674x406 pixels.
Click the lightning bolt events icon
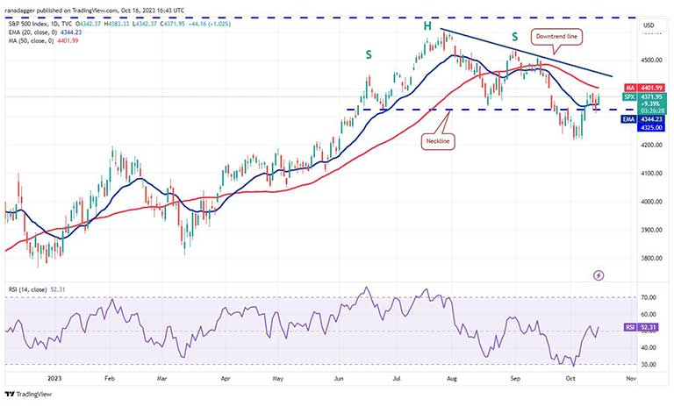coord(599,275)
